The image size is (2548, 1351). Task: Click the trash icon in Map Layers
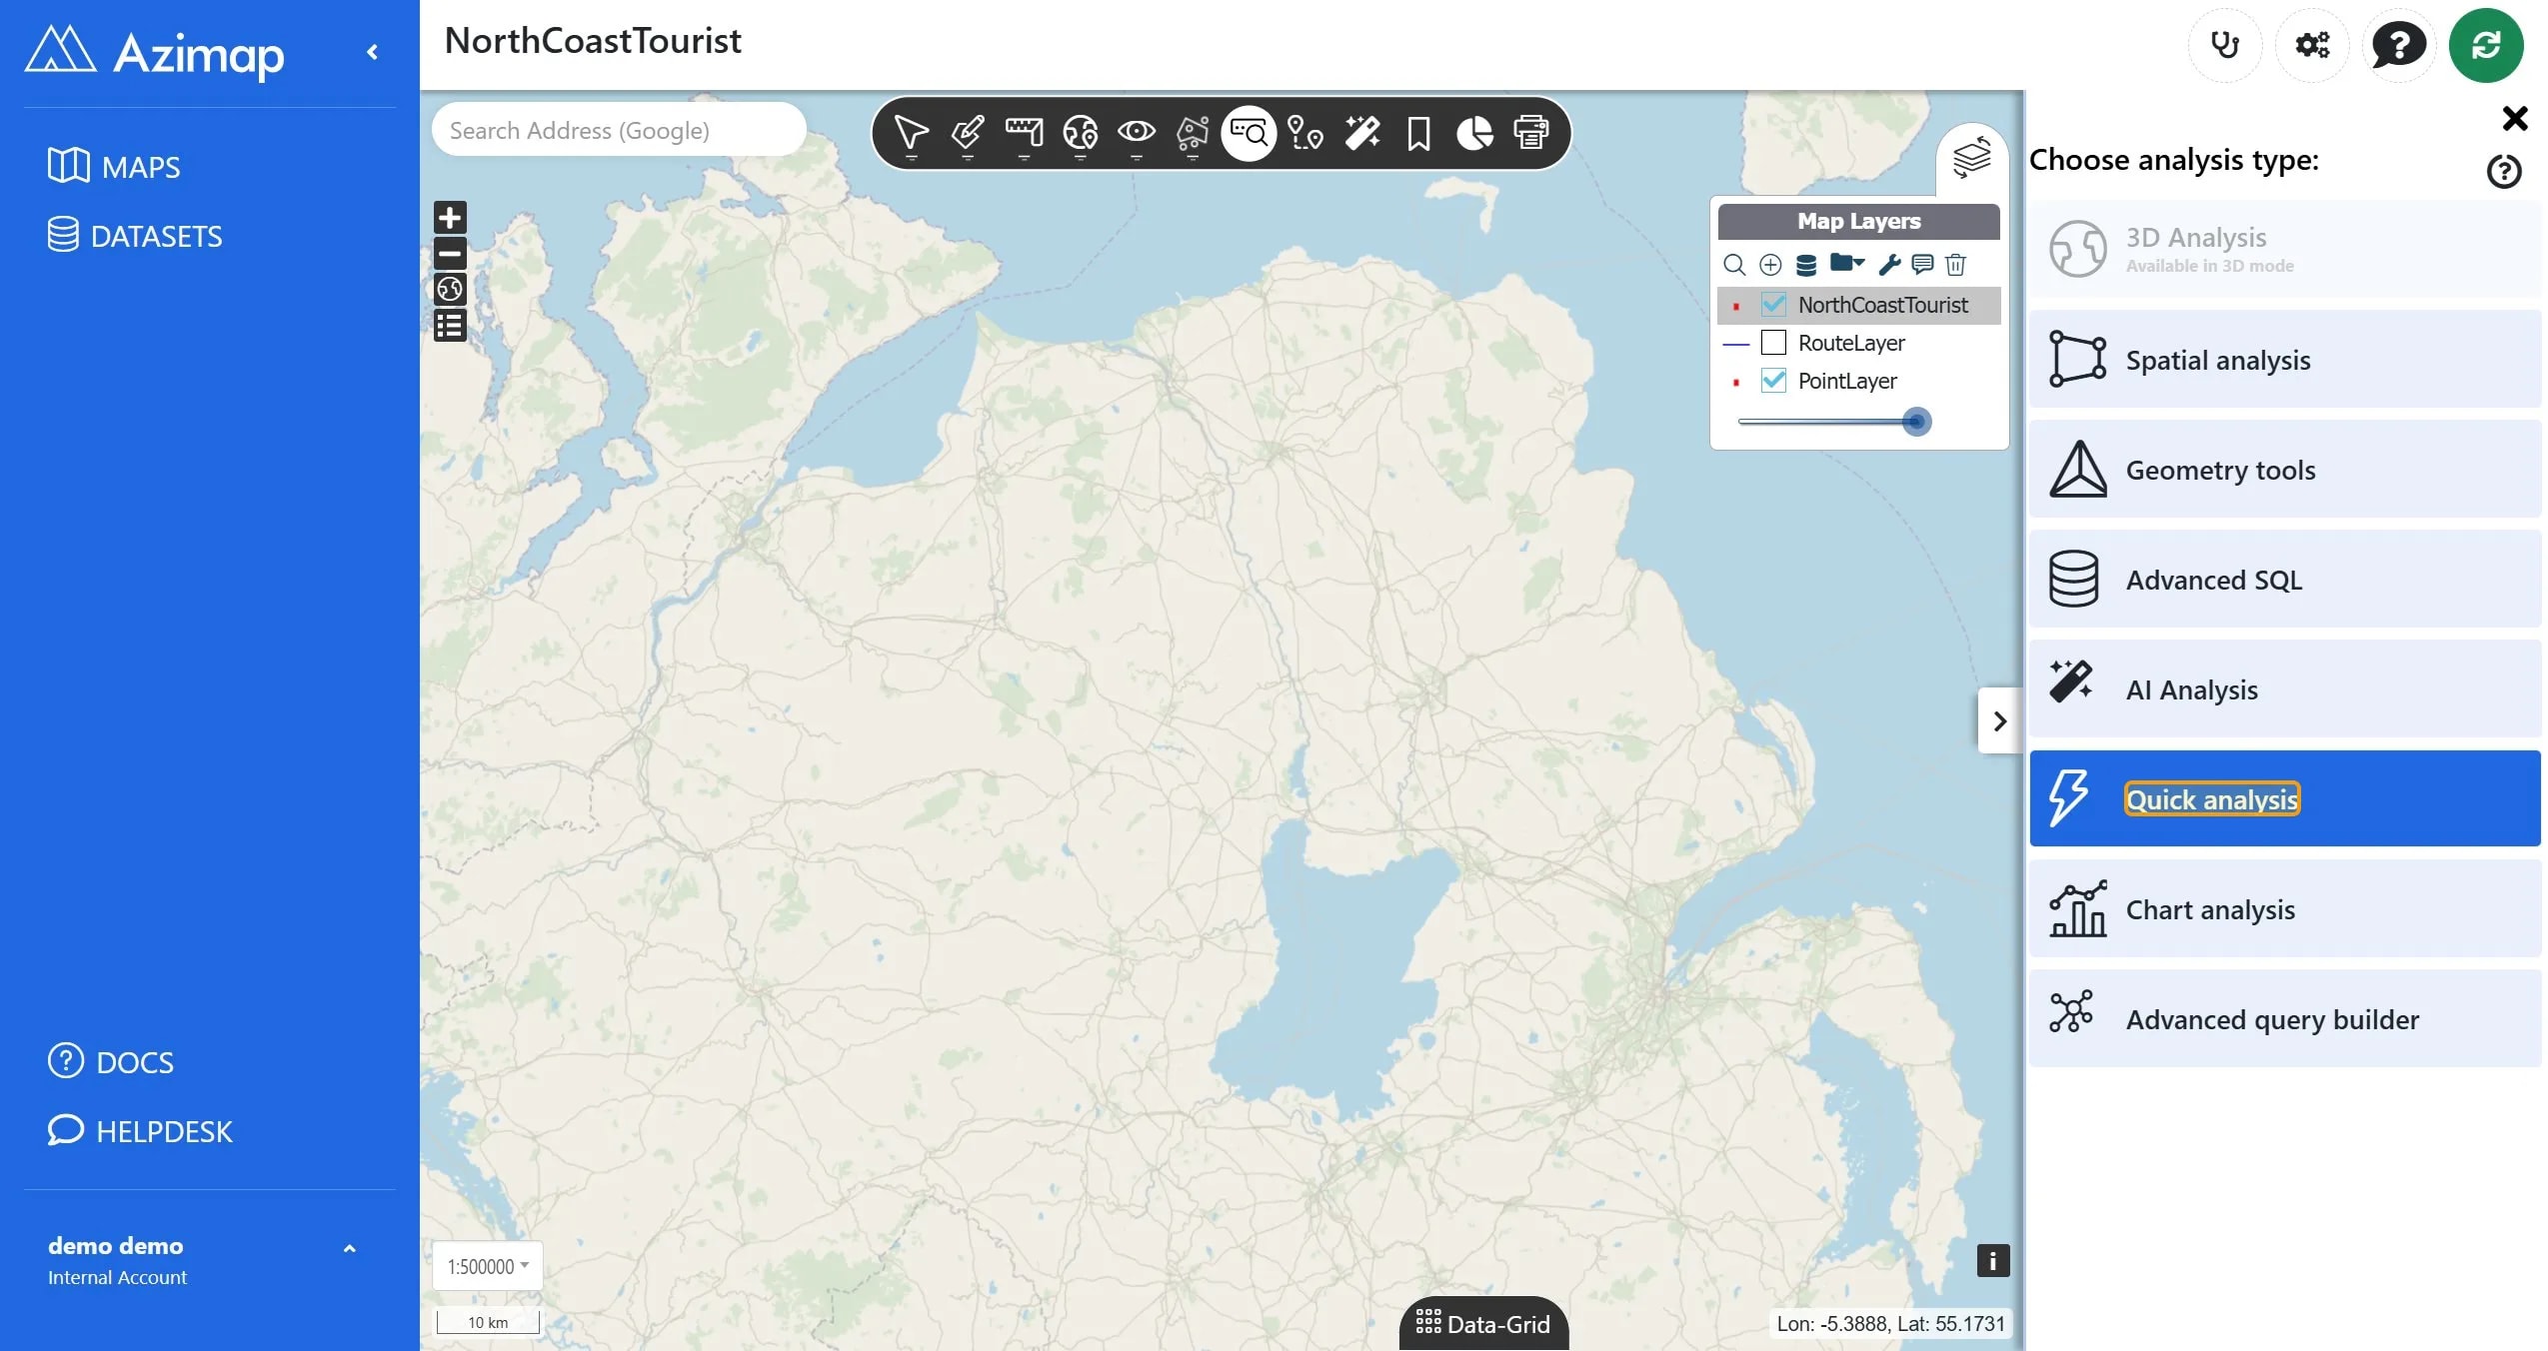(1955, 264)
